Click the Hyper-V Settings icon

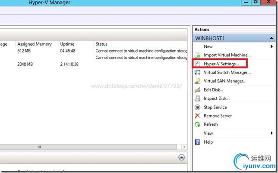[x=198, y=64]
